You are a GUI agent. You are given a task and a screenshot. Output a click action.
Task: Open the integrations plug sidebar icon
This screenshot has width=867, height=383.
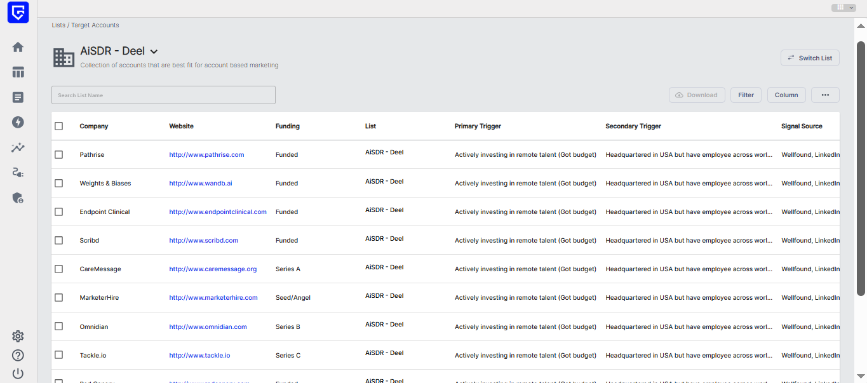[x=18, y=172]
